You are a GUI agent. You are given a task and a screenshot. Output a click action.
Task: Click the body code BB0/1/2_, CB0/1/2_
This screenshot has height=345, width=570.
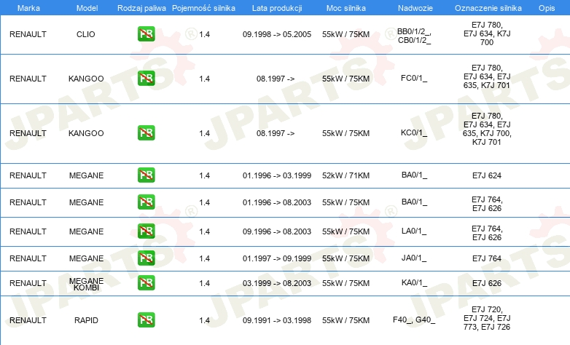414,36
